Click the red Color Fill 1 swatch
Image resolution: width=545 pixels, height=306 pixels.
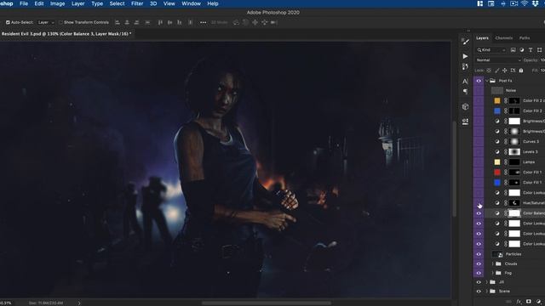497,173
